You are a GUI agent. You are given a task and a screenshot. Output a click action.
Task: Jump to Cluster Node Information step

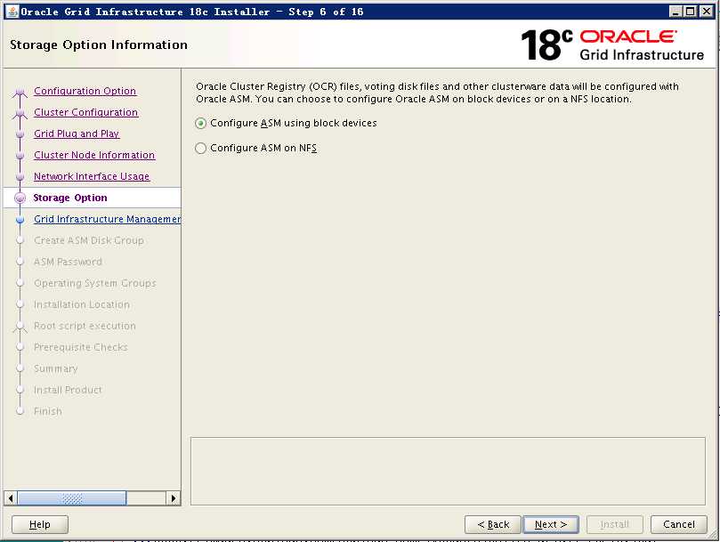pyautogui.click(x=94, y=155)
